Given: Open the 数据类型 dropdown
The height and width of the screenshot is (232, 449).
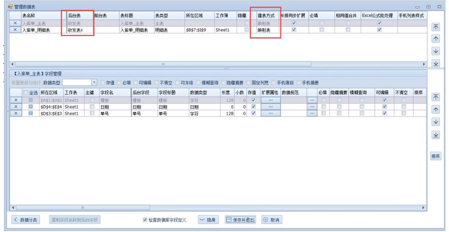Looking at the screenshot, I should tap(93, 82).
